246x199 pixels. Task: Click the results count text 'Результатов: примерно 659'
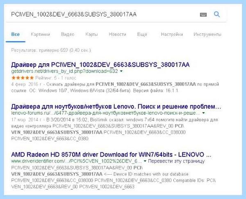(x=40, y=50)
